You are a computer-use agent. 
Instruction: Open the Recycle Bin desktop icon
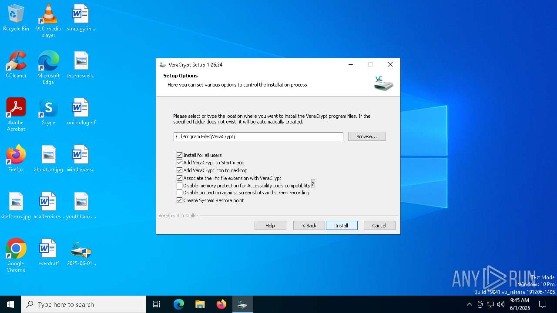pyautogui.click(x=16, y=18)
